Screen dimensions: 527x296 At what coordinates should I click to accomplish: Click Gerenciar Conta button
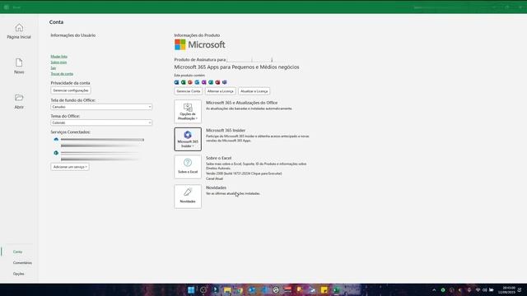point(189,91)
